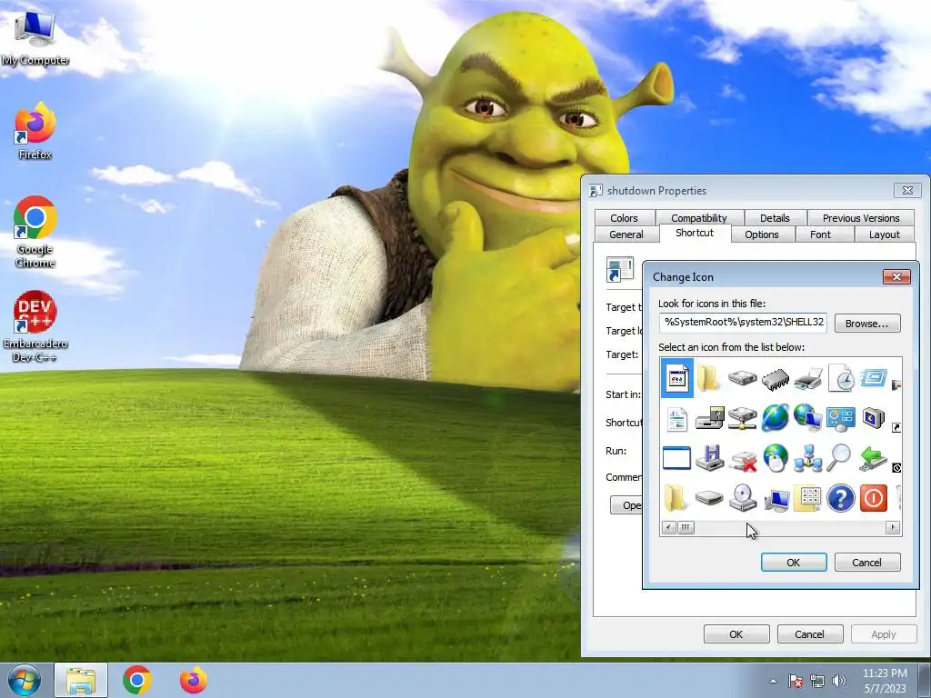The width and height of the screenshot is (931, 698).
Task: Click the icon list horizontal scrollbar thumb
Action: pyautogui.click(x=686, y=527)
